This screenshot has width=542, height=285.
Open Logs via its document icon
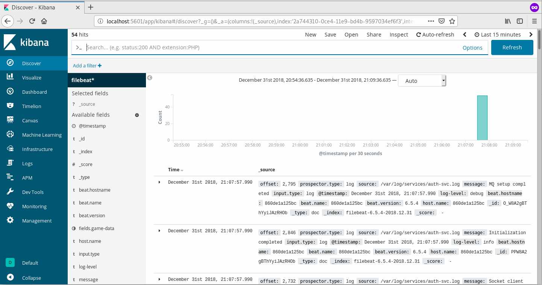(x=10, y=163)
